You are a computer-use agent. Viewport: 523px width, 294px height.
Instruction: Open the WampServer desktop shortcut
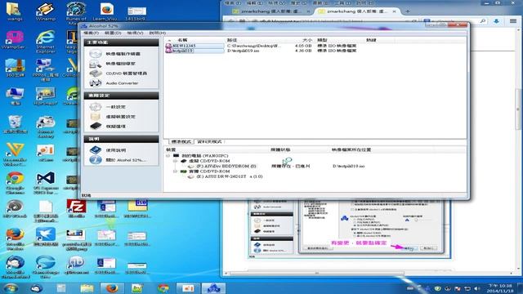pyautogui.click(x=14, y=40)
